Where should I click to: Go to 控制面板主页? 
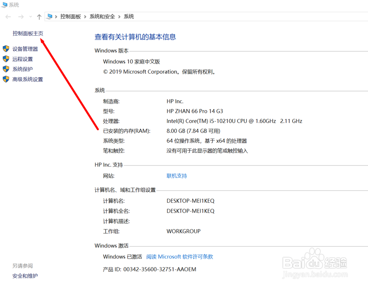28,33
